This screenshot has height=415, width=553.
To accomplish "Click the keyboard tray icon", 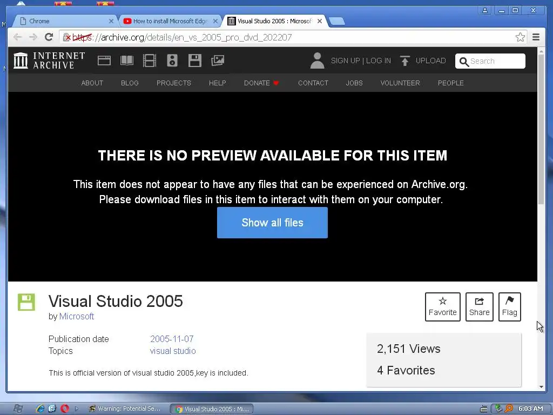I will (x=484, y=409).
